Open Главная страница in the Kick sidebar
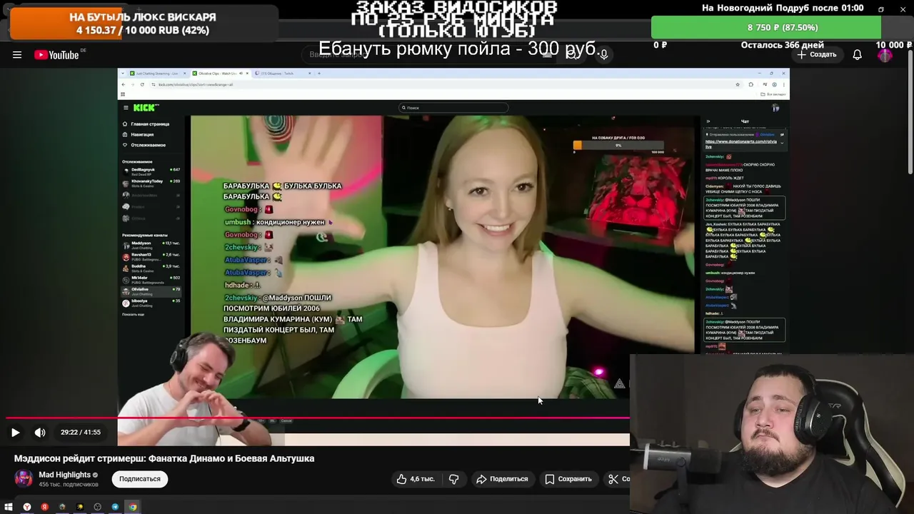The width and height of the screenshot is (914, 514). [x=146, y=124]
